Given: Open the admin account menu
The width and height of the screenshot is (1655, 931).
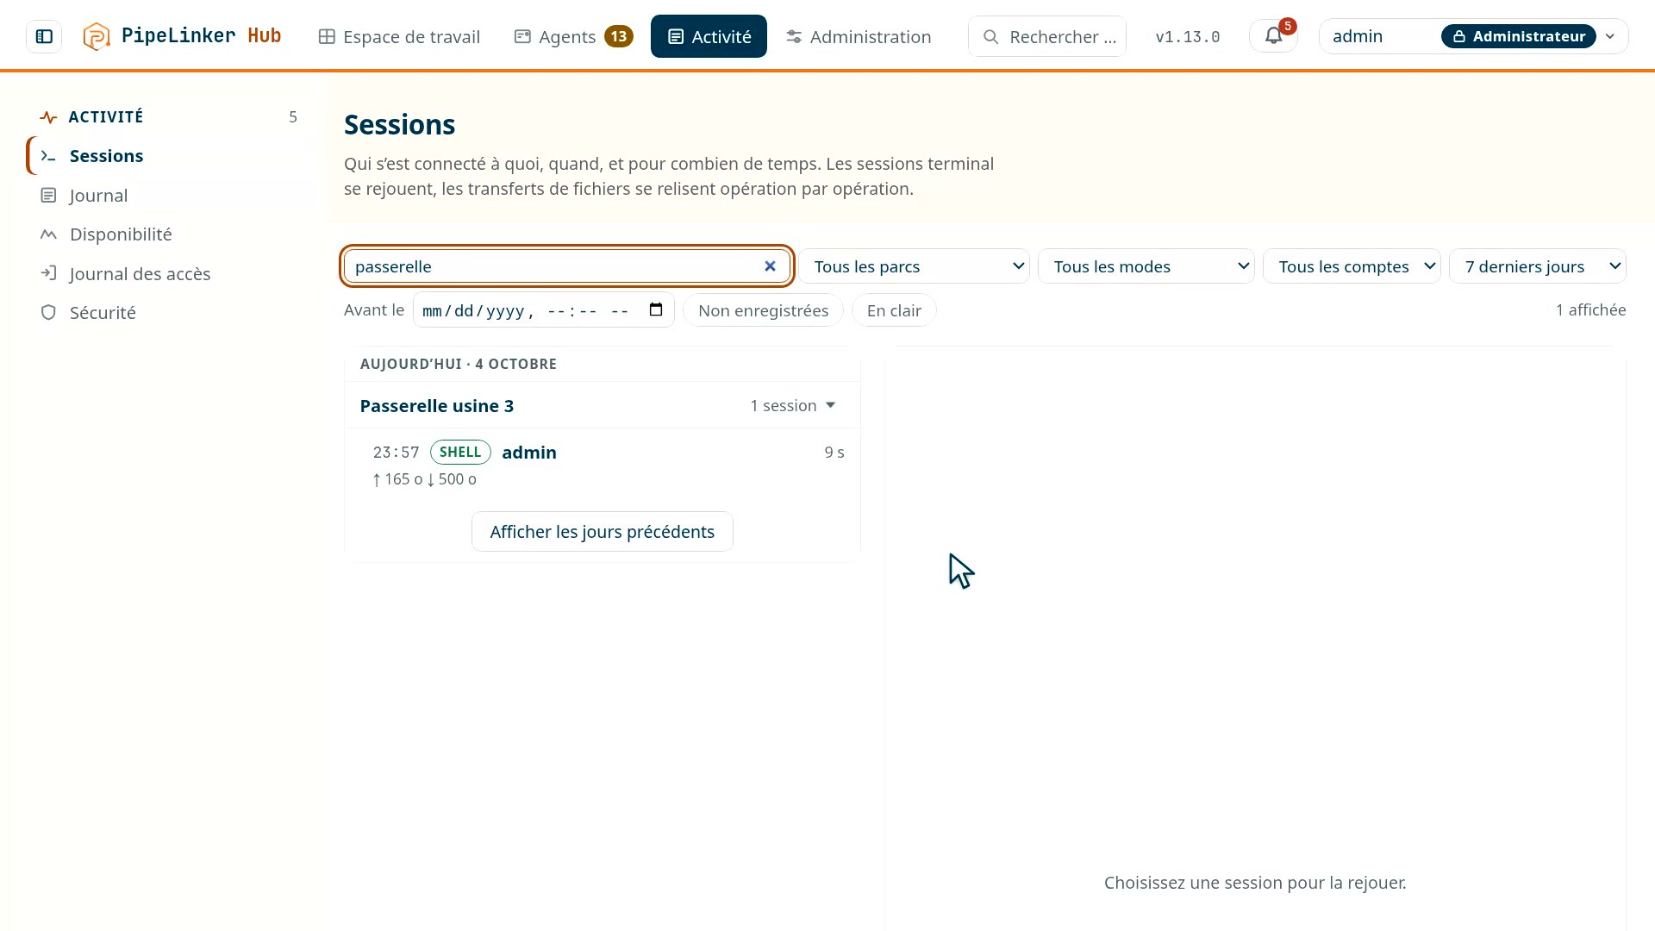Looking at the screenshot, I should (1473, 36).
